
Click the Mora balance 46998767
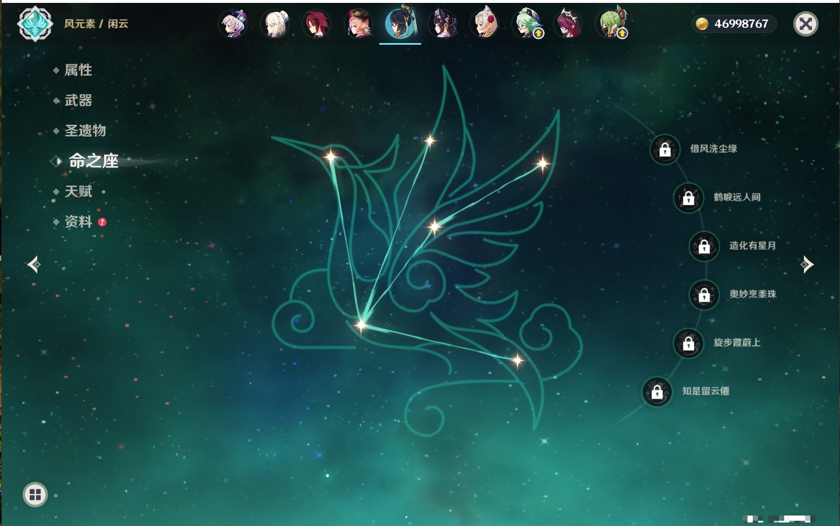741,24
